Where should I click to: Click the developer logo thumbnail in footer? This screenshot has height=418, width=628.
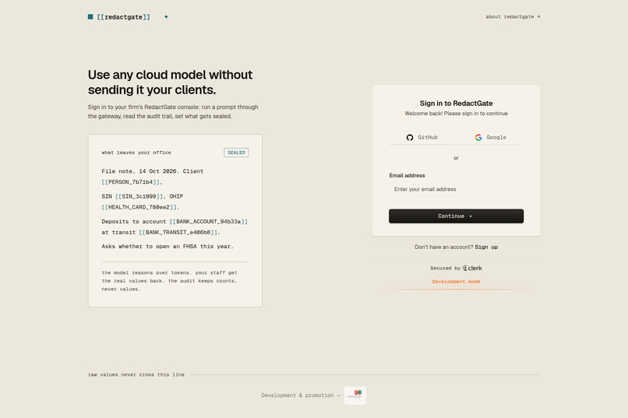point(355,395)
